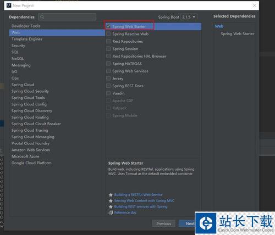The height and width of the screenshot is (235, 275).
Task: Open Serving Web Content with Spring MVC link
Action: pyautogui.click(x=144, y=201)
